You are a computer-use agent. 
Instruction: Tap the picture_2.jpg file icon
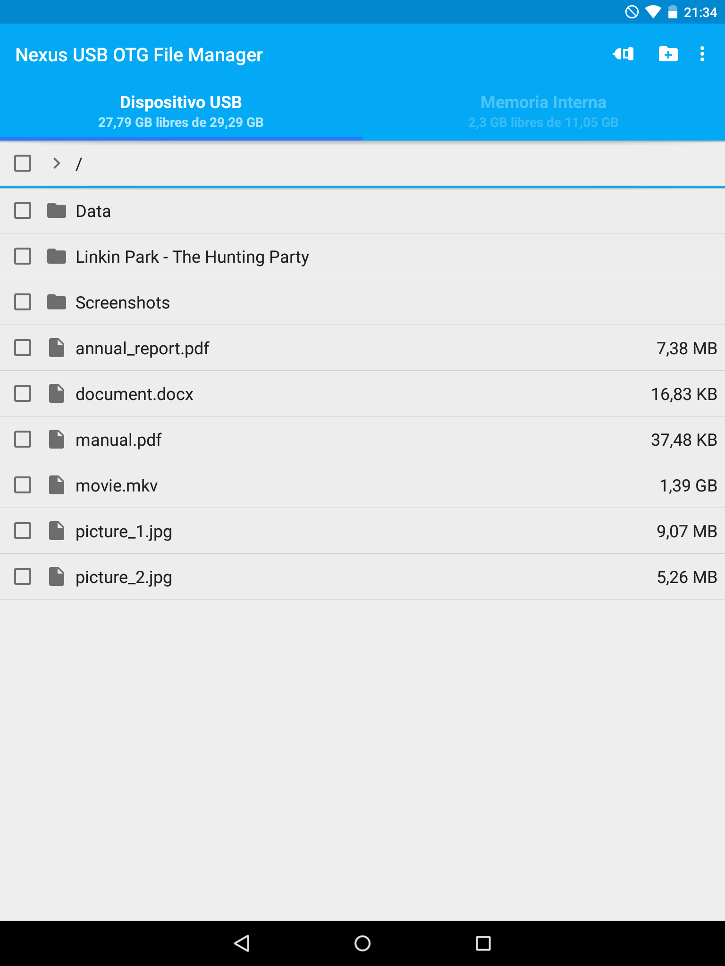(57, 577)
